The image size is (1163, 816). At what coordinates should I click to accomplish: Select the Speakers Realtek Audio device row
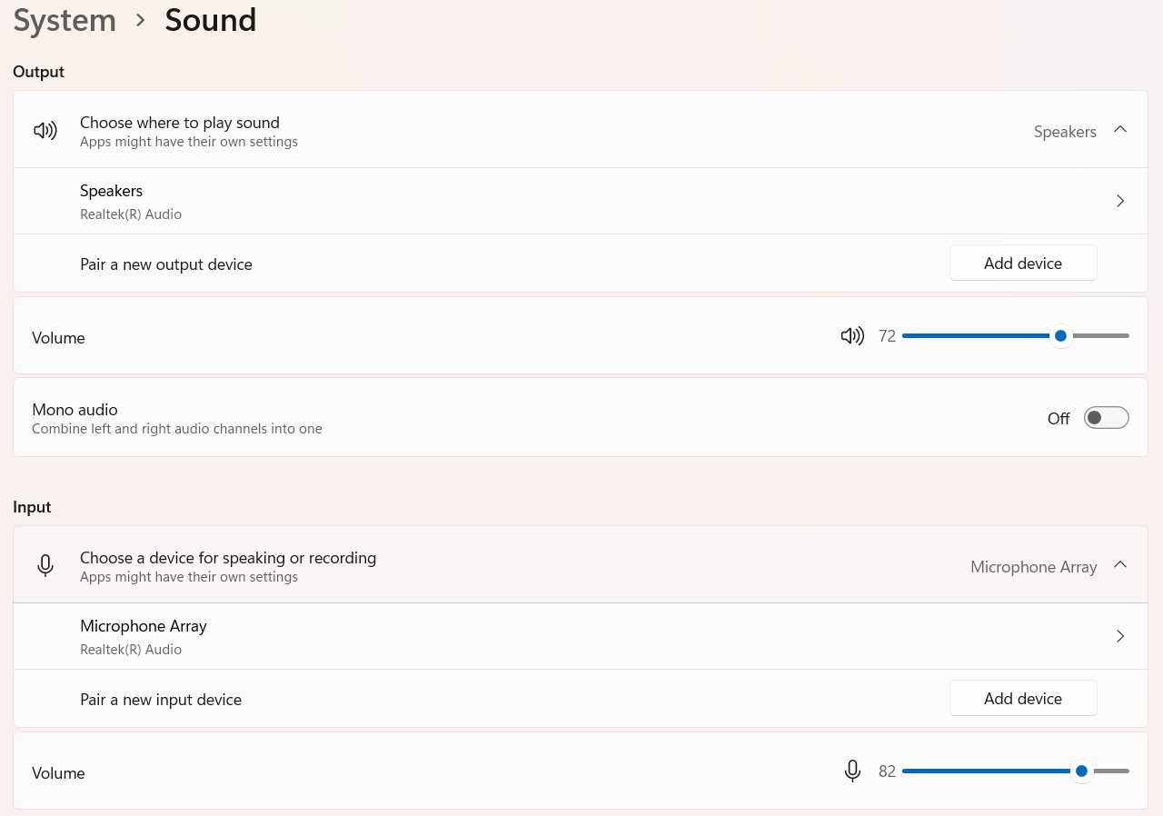coord(131,201)
